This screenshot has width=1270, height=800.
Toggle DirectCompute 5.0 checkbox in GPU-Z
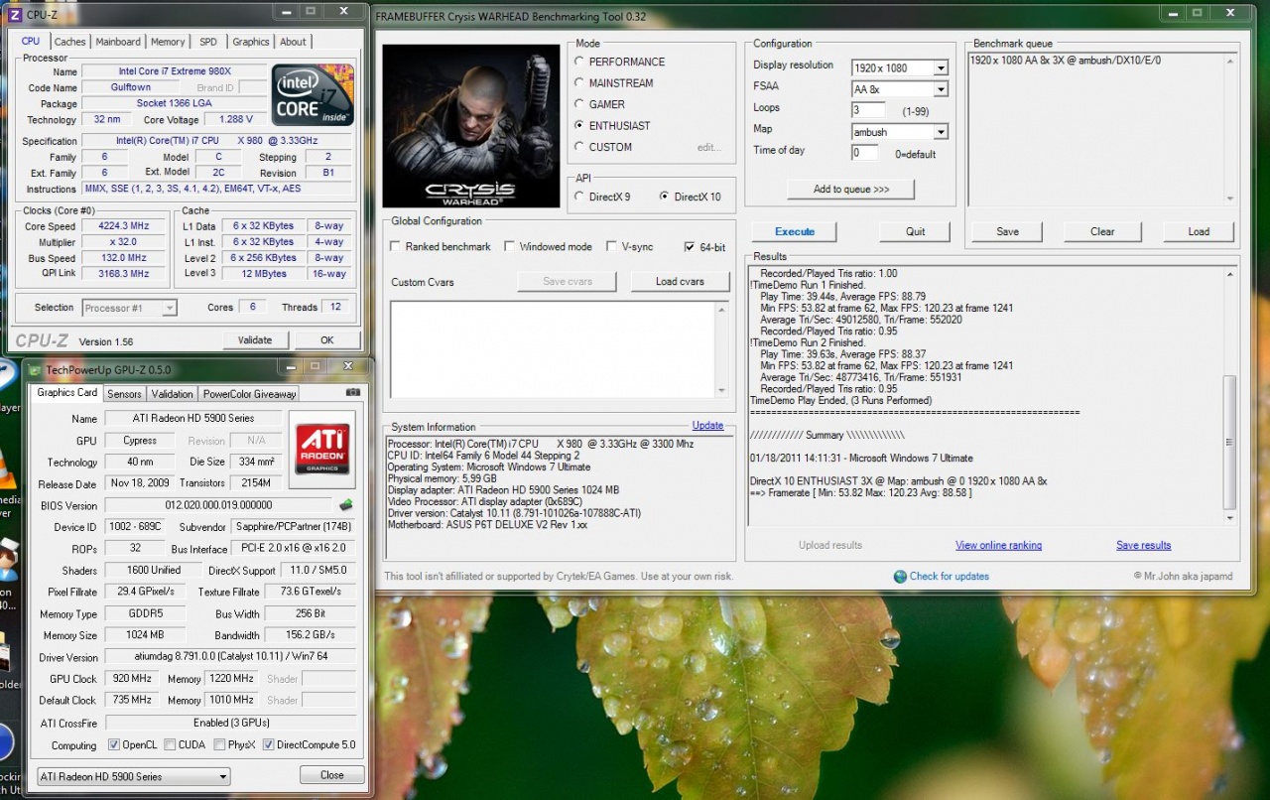click(268, 745)
